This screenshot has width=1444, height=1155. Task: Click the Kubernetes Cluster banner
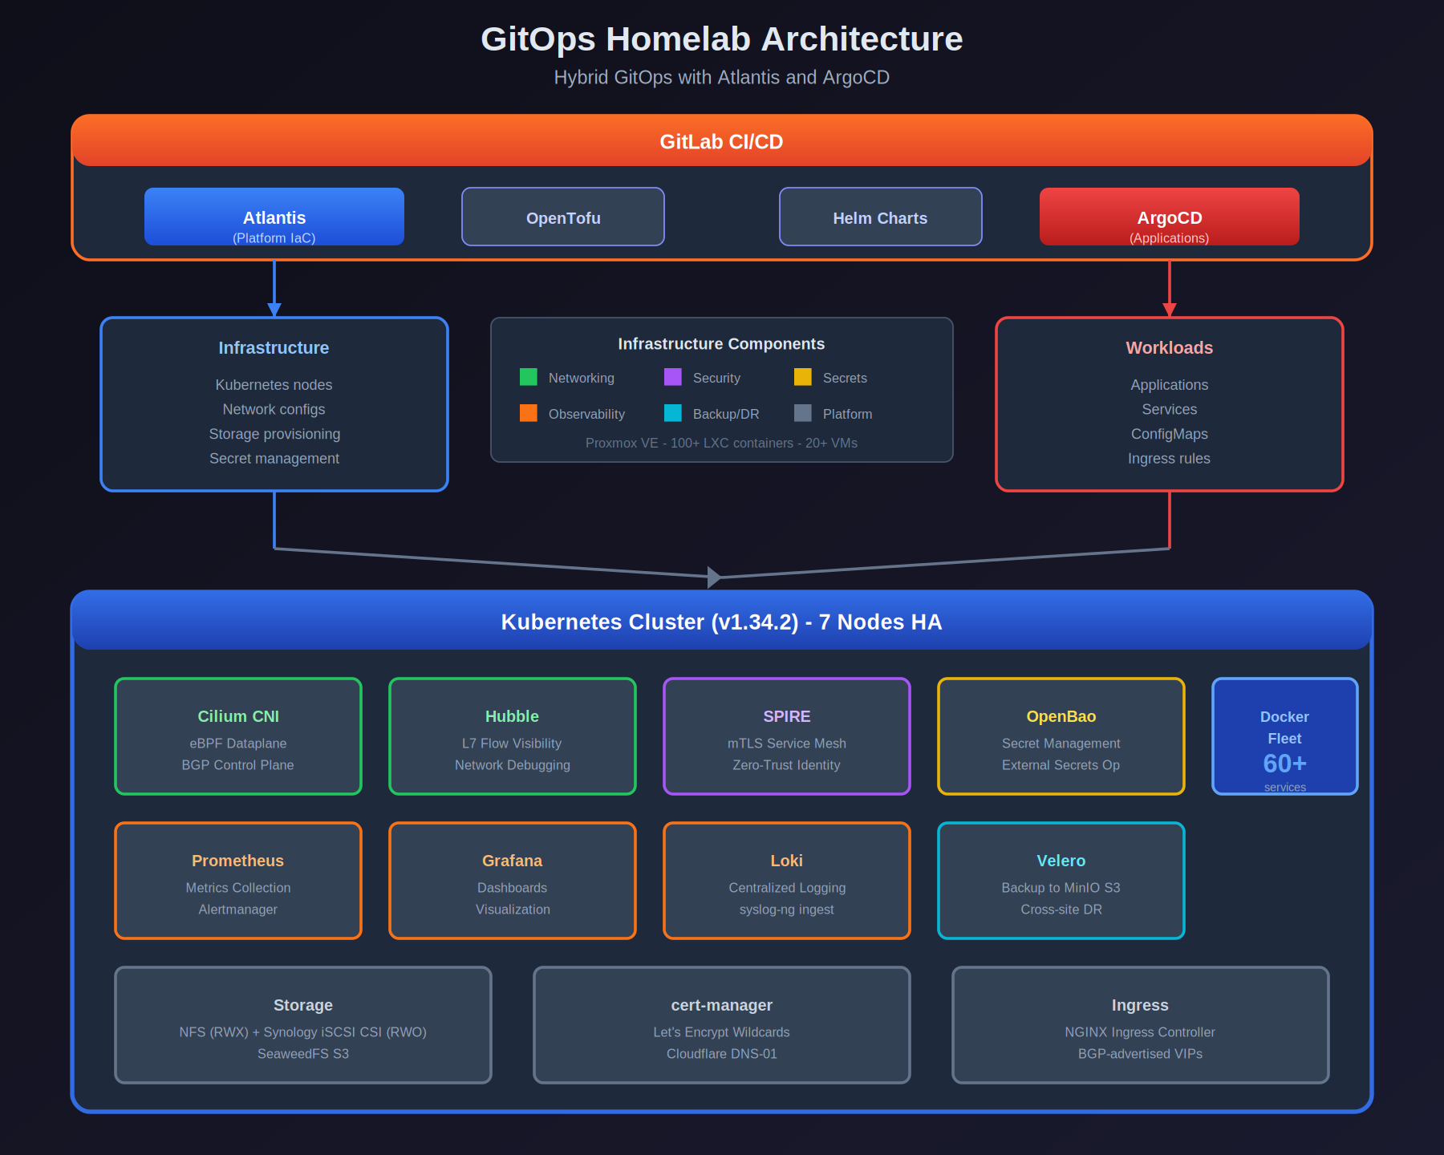720,622
